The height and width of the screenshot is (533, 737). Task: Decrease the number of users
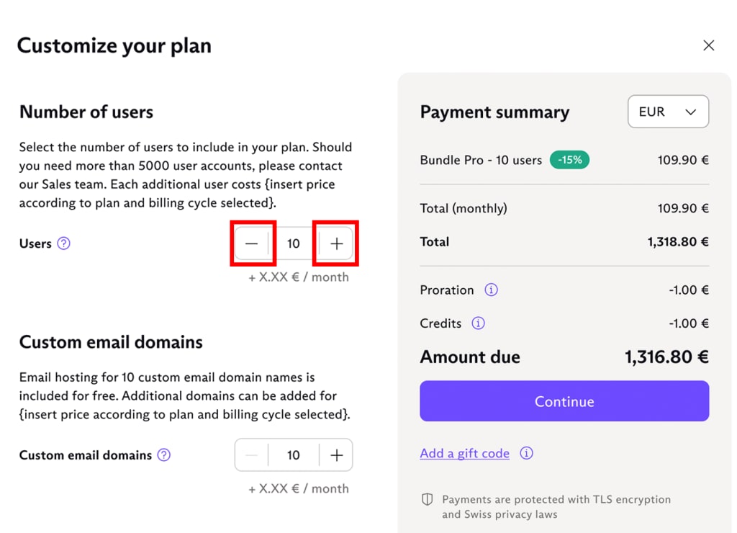253,243
